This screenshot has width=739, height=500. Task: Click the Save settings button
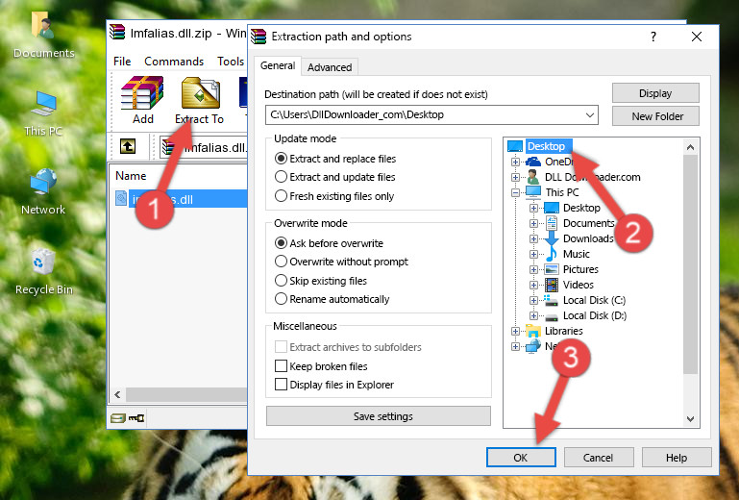378,416
